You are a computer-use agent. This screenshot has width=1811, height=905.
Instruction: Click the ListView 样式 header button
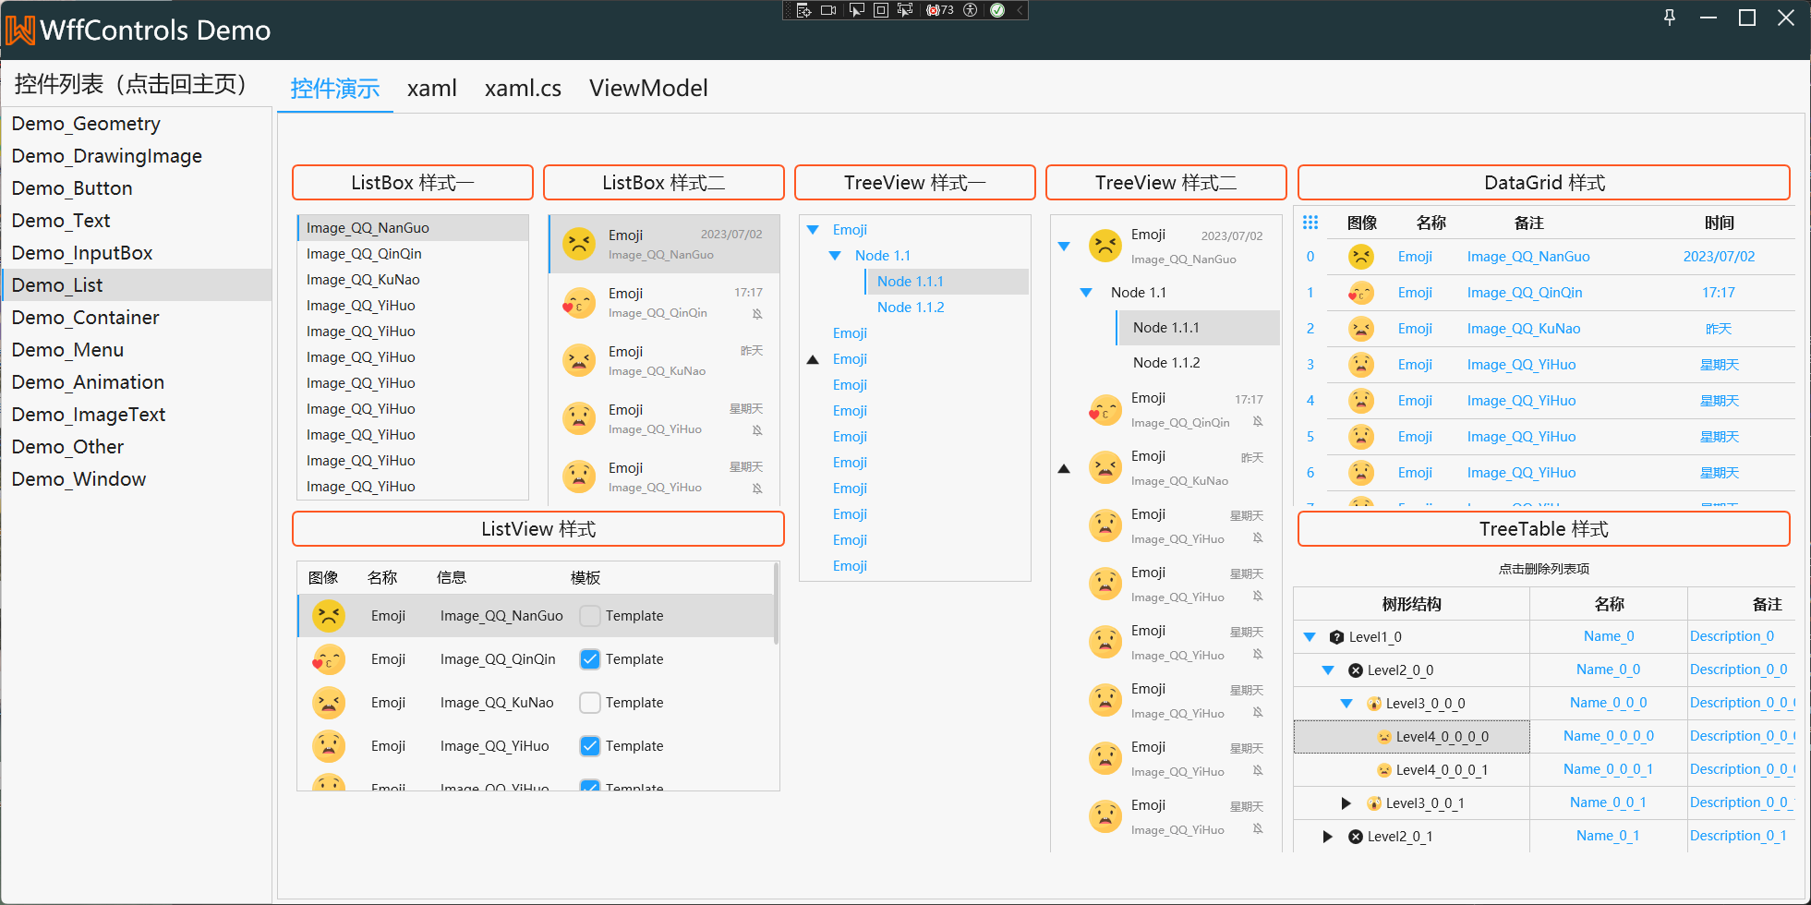[538, 529]
